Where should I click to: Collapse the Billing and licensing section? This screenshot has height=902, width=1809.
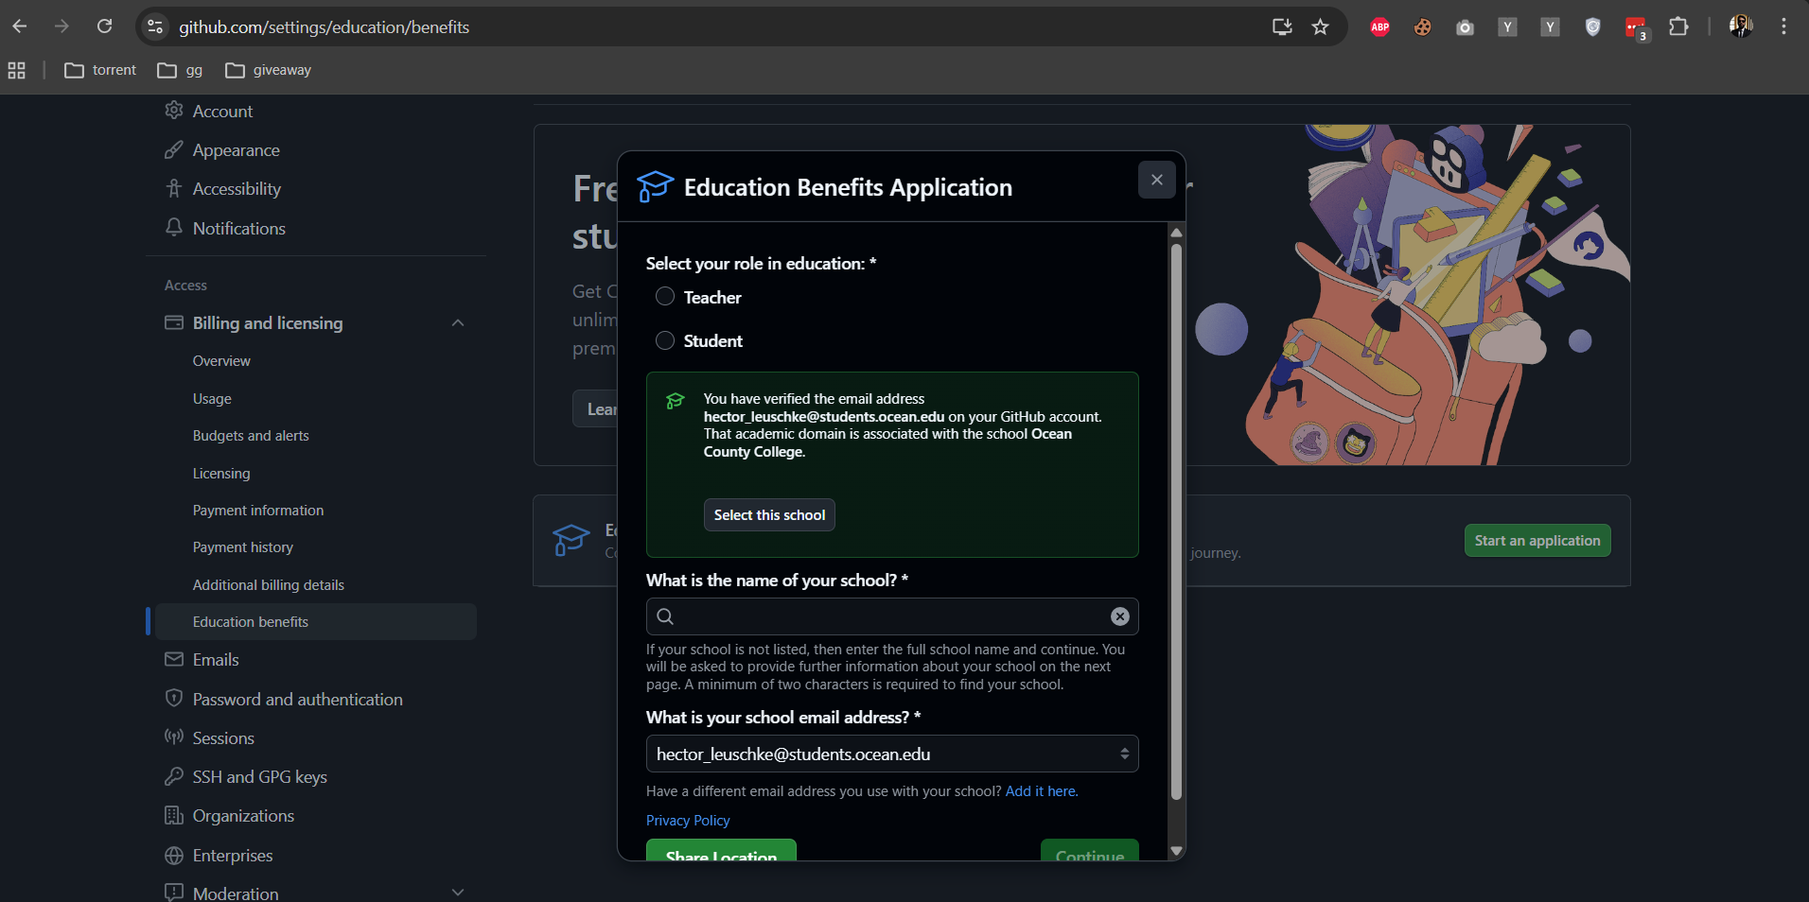tap(458, 323)
